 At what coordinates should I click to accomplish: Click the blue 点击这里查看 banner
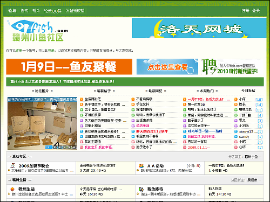click(x=167, y=67)
